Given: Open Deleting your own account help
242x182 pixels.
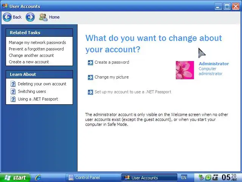Looking at the screenshot, I should click(42, 84).
